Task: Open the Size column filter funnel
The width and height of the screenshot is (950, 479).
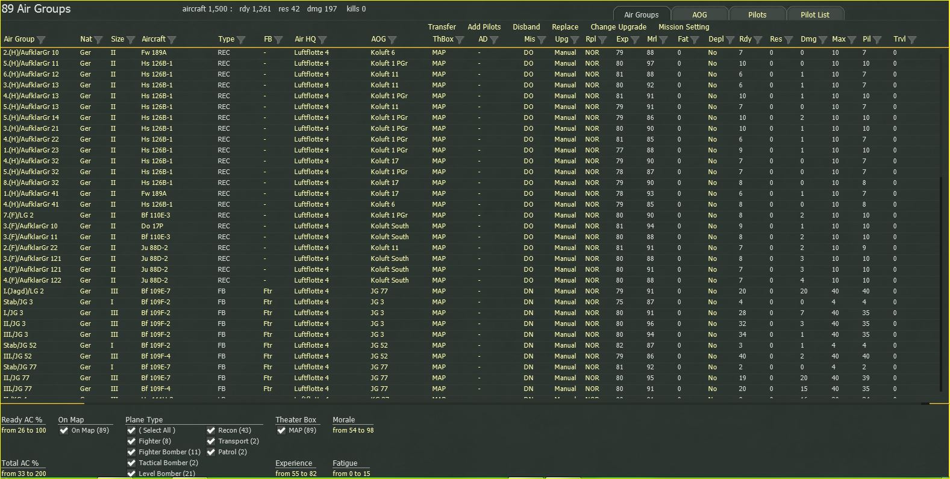Action: [x=131, y=40]
